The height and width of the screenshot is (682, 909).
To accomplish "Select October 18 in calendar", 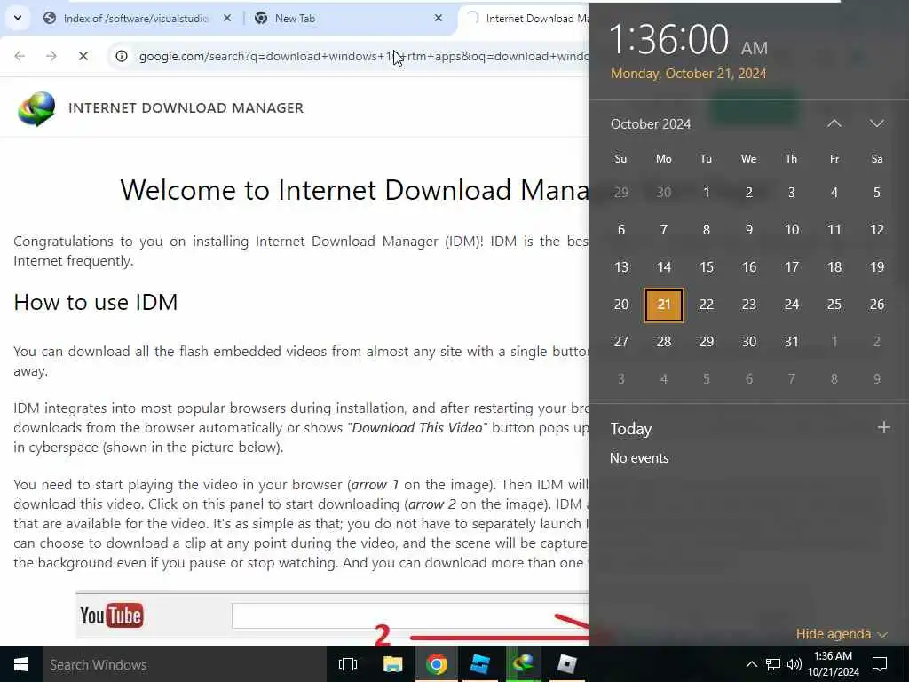I will pos(834,267).
